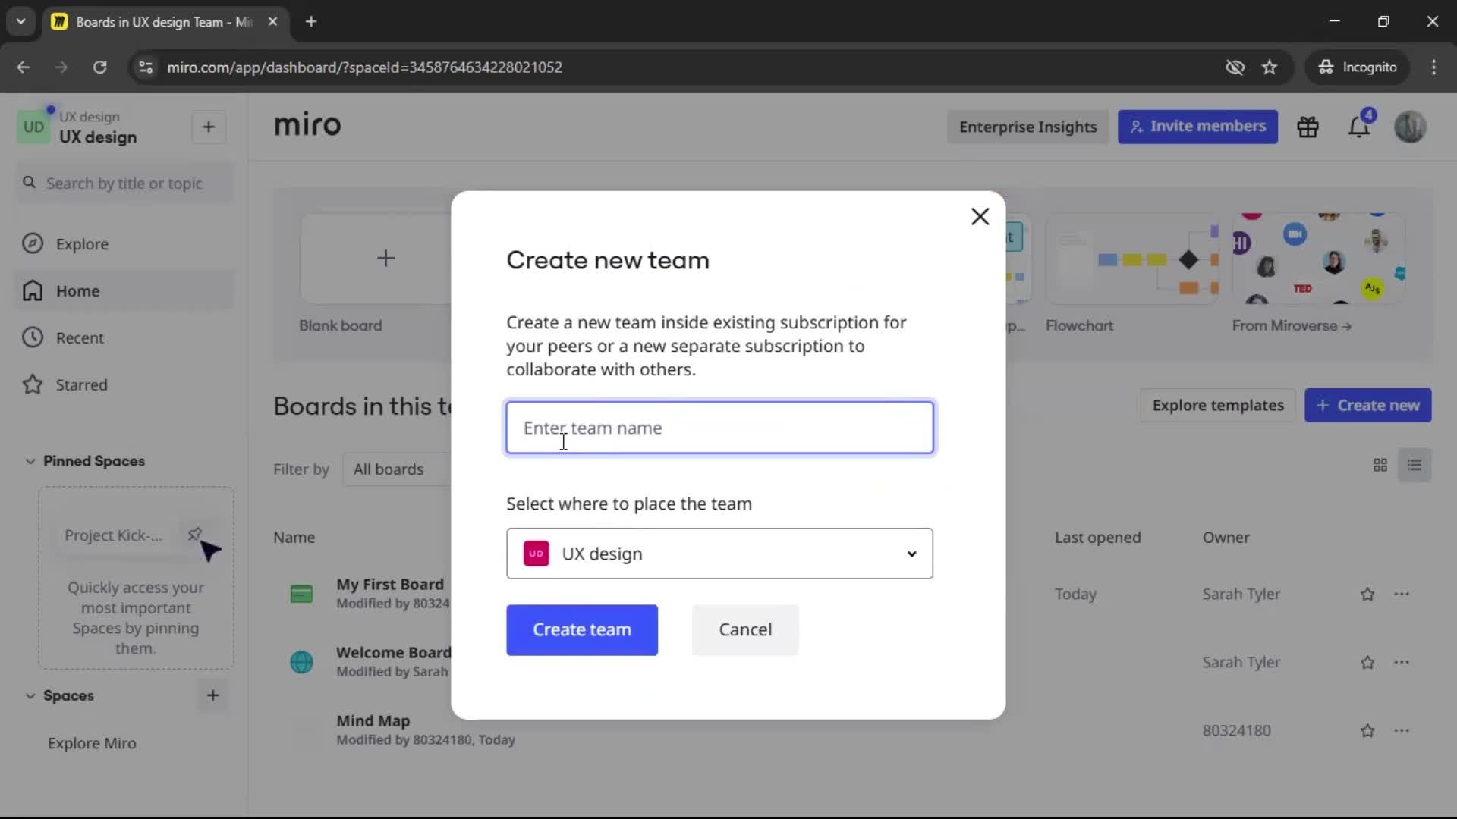Screen dimensions: 1457x819
Task: Open the browser three-dot menu
Action: pyautogui.click(x=1433, y=67)
